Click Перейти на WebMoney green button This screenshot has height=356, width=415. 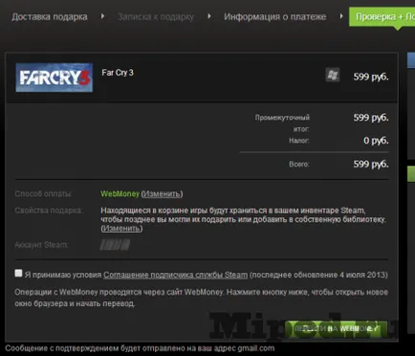(x=337, y=328)
